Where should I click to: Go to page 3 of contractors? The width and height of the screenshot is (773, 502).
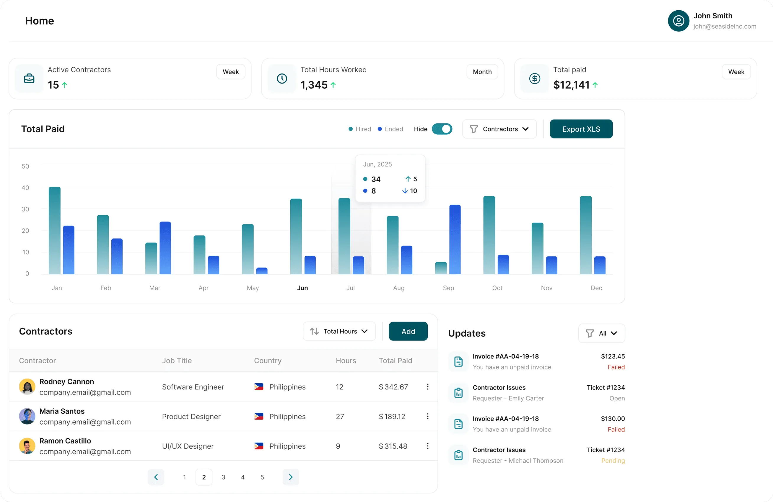click(223, 477)
